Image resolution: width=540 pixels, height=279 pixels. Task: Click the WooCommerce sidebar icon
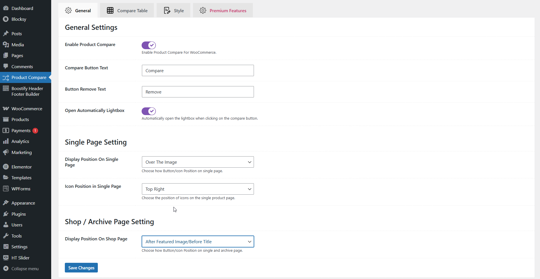pos(6,109)
